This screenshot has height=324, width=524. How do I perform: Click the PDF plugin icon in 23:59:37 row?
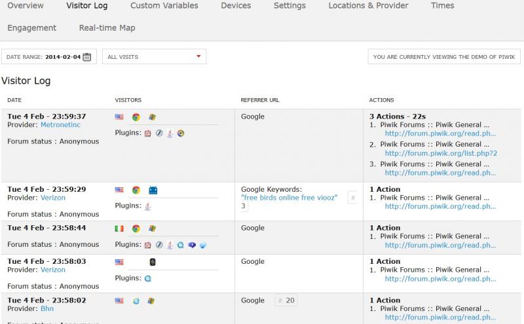click(148, 134)
